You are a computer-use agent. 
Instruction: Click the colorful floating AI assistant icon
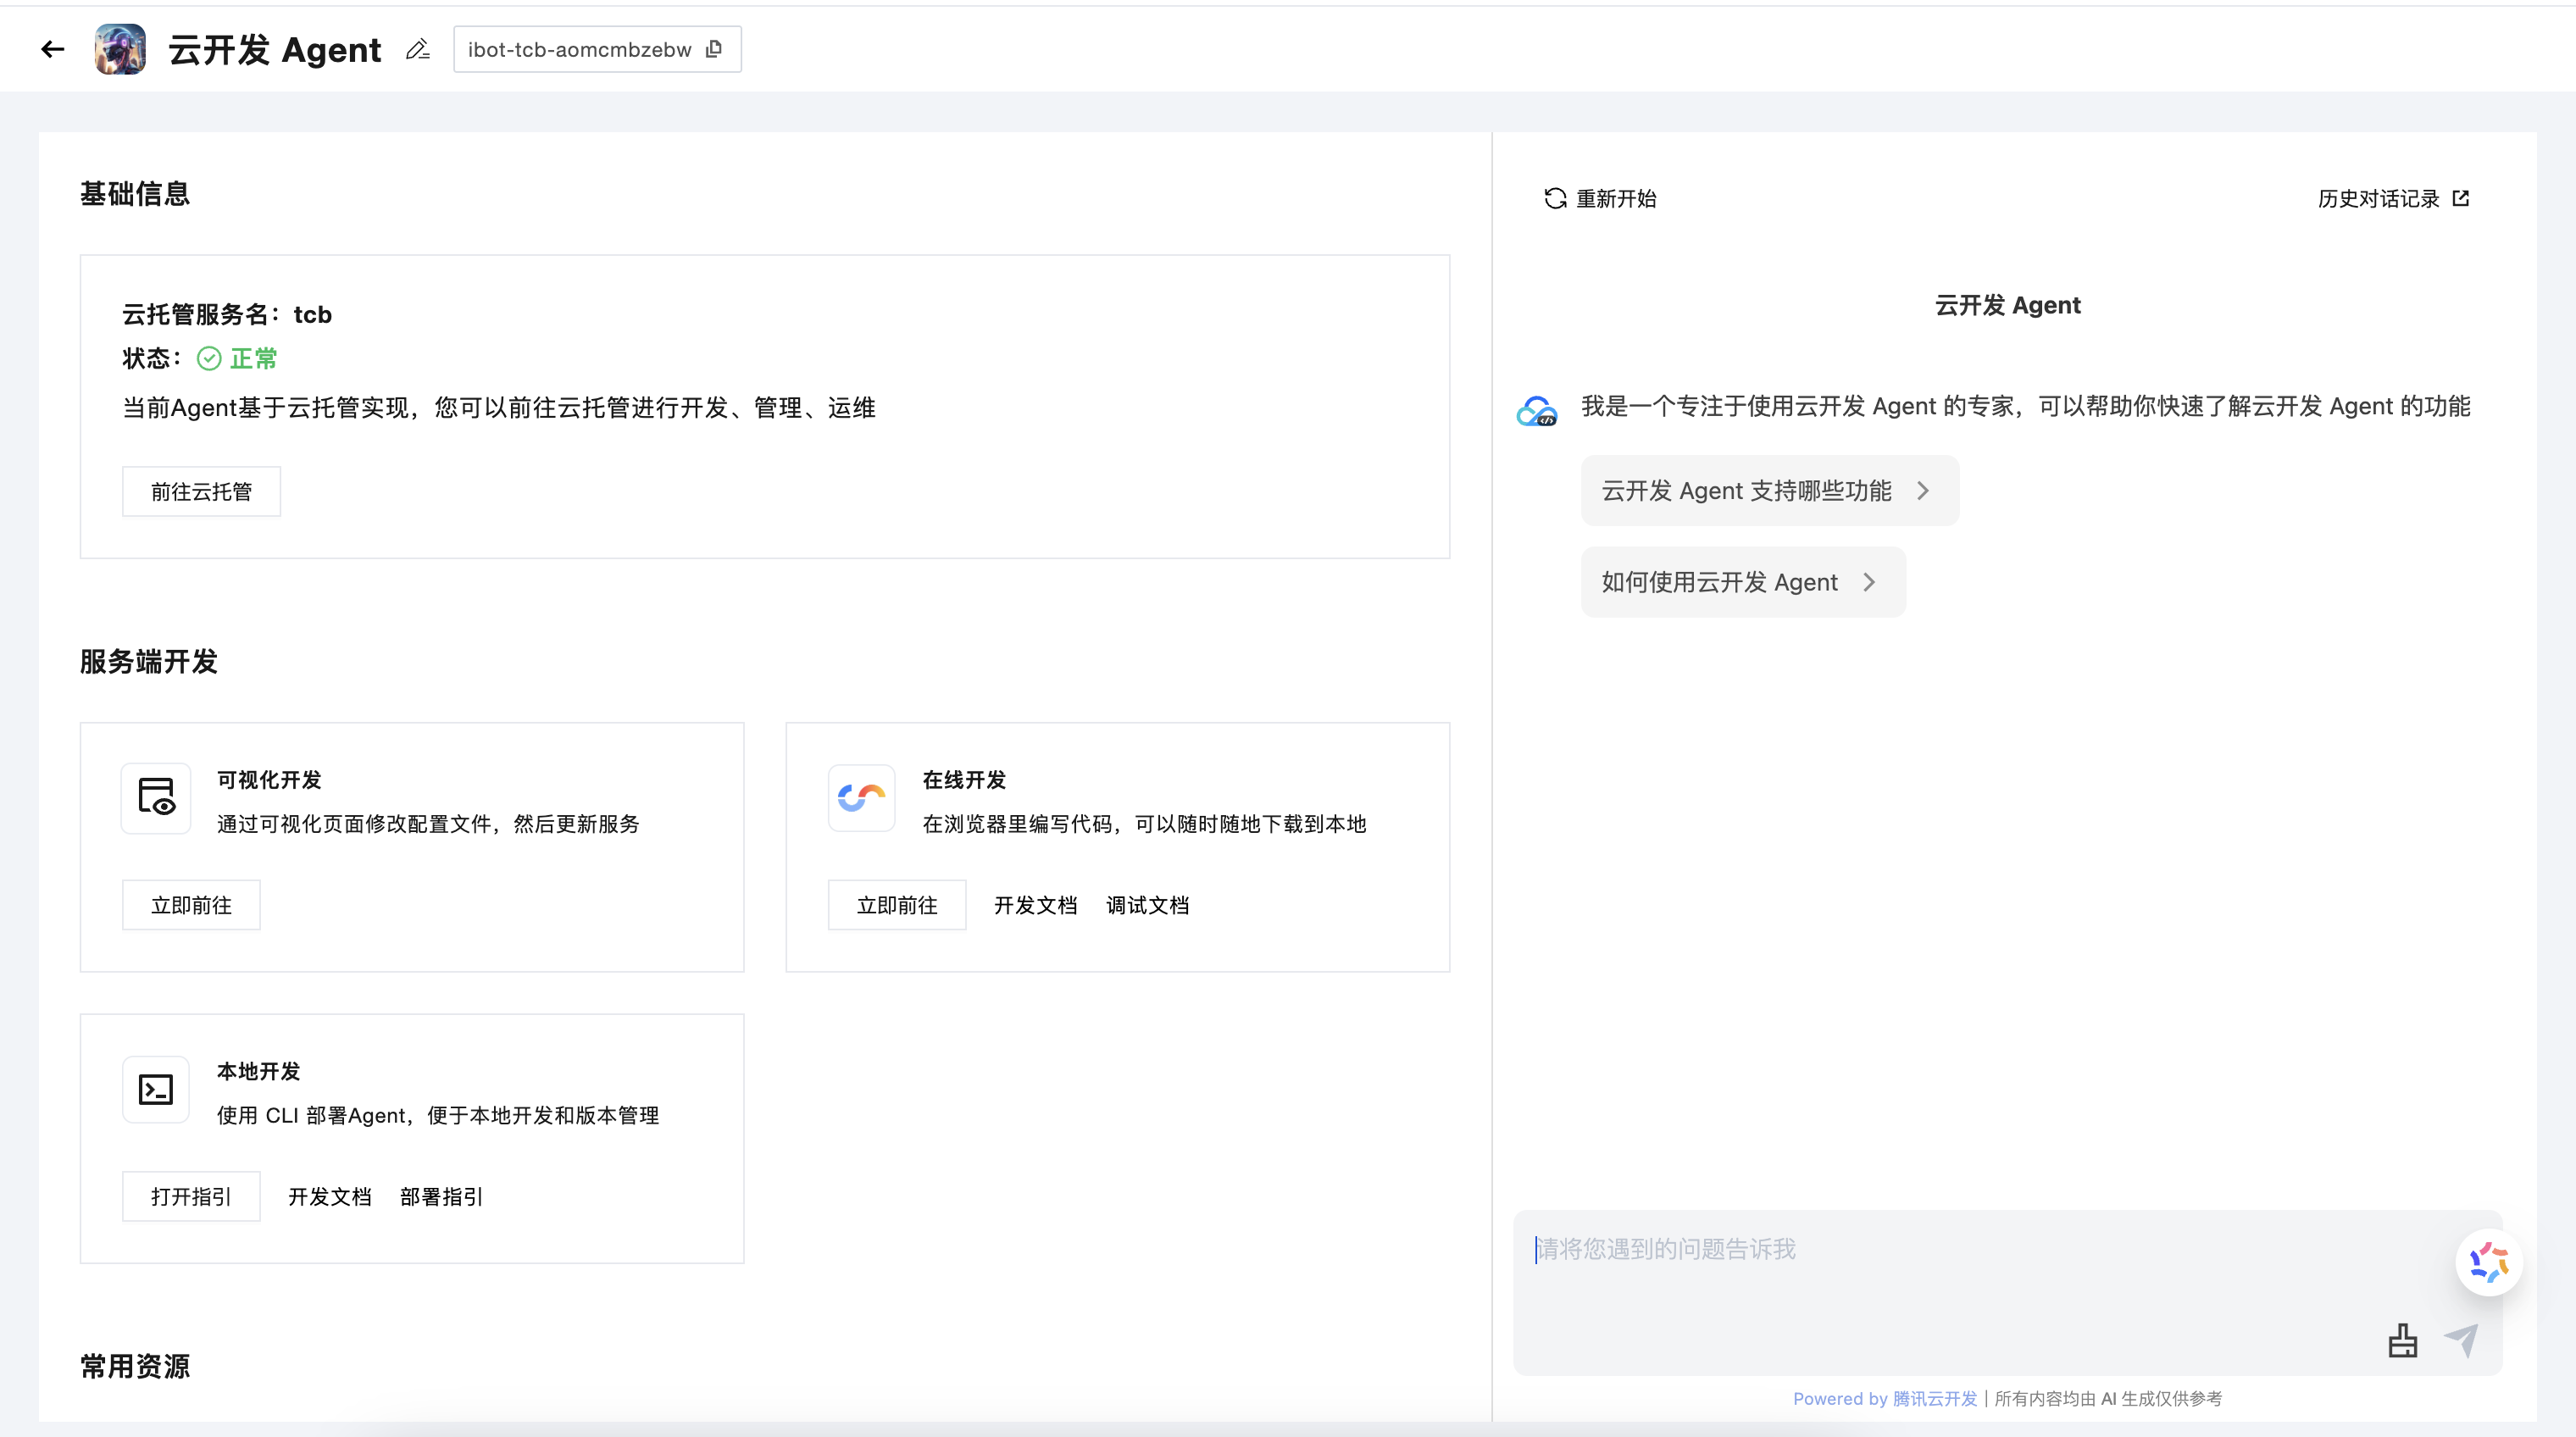click(x=2488, y=1262)
